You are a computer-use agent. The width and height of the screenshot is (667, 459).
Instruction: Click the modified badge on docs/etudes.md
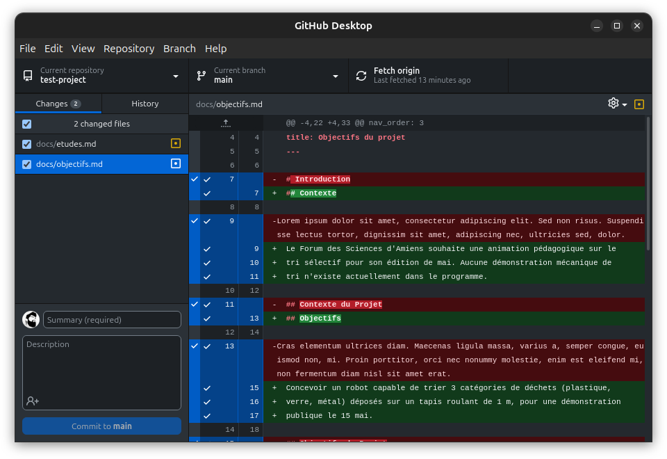coord(176,143)
